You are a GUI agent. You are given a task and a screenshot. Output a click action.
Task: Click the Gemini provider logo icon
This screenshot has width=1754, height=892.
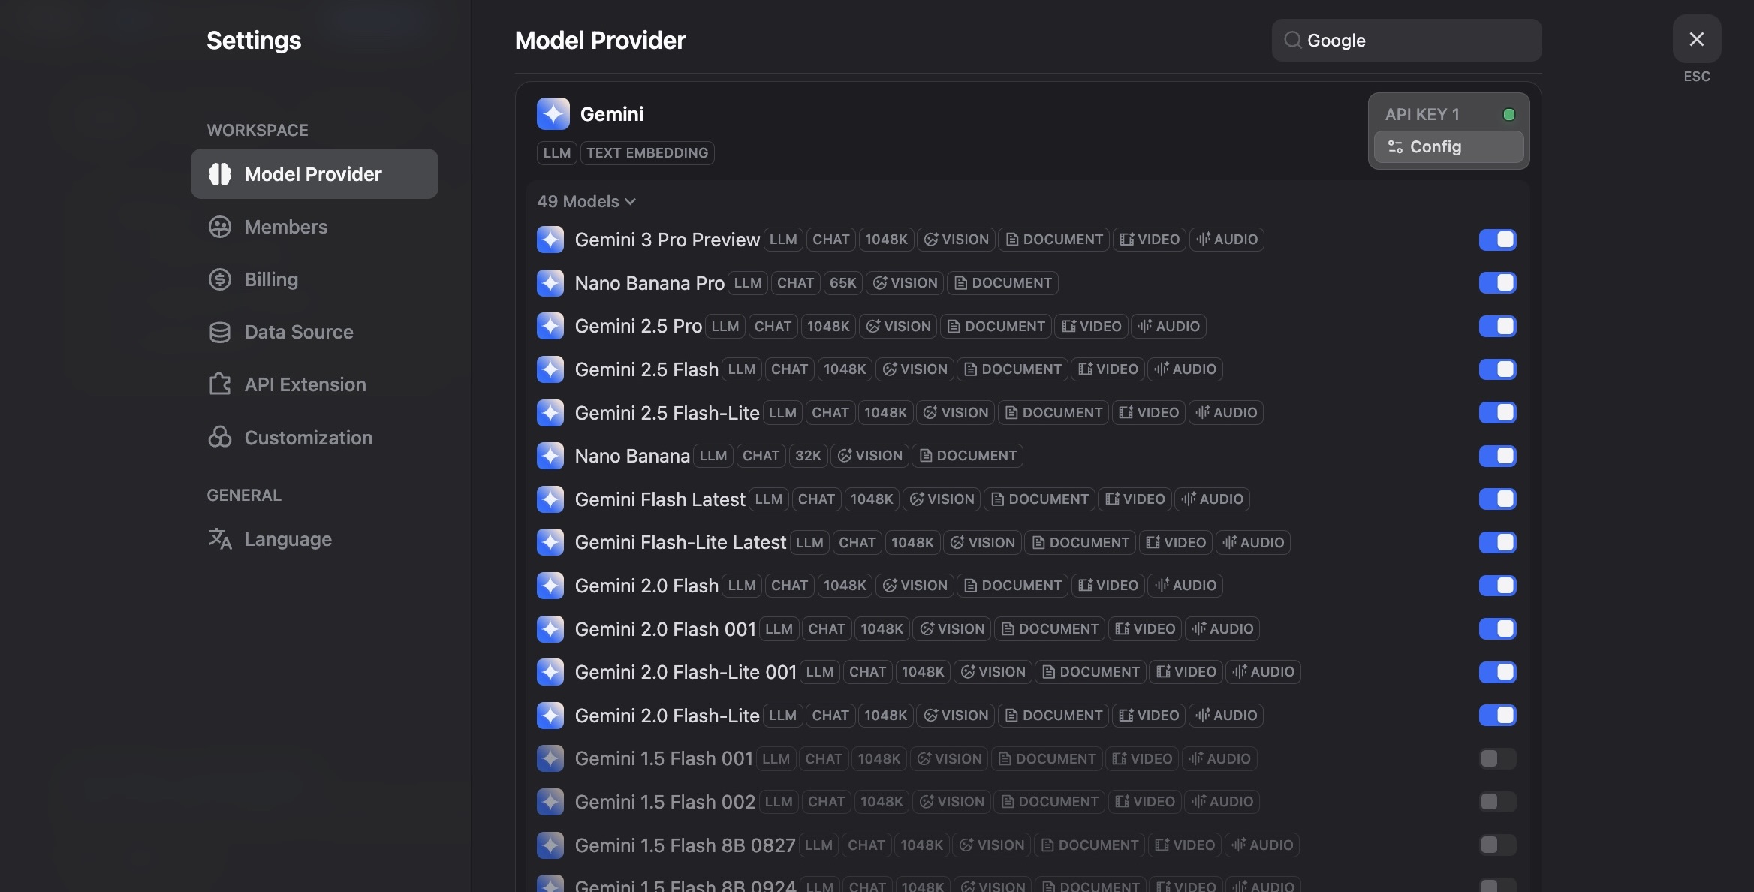(x=553, y=114)
